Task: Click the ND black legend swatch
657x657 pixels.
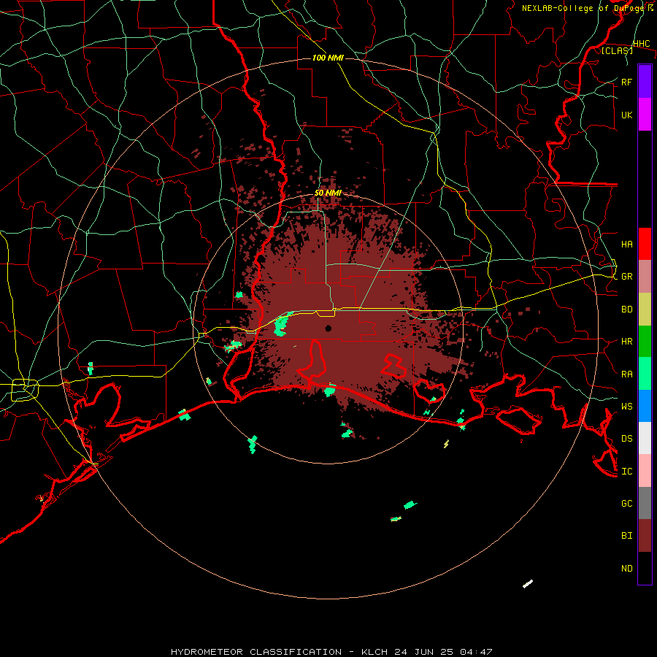Action: [645, 568]
